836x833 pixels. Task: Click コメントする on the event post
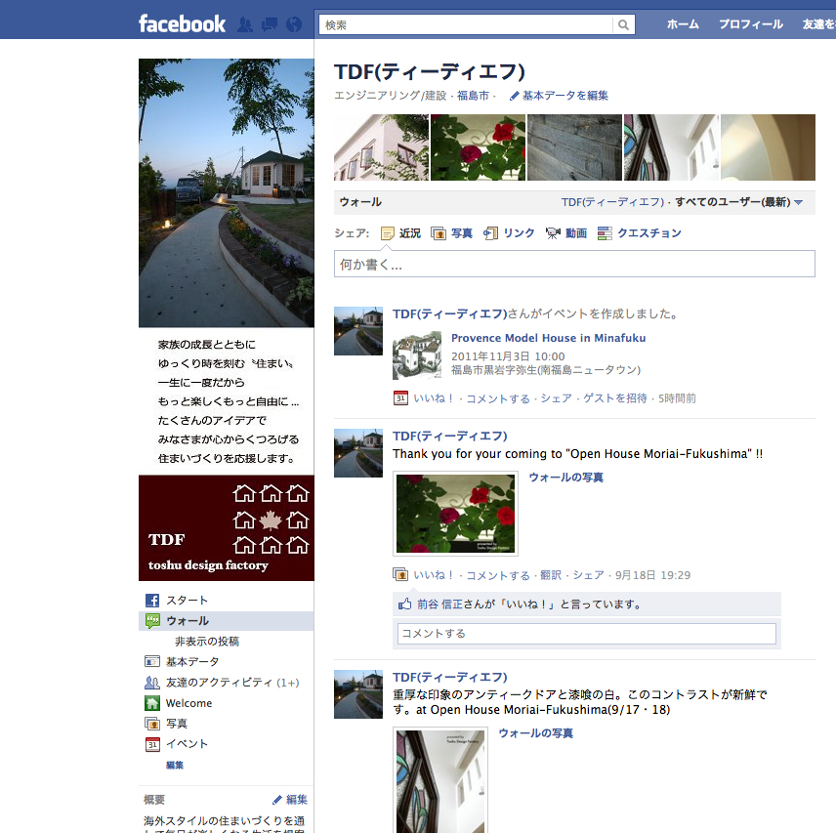pos(498,398)
